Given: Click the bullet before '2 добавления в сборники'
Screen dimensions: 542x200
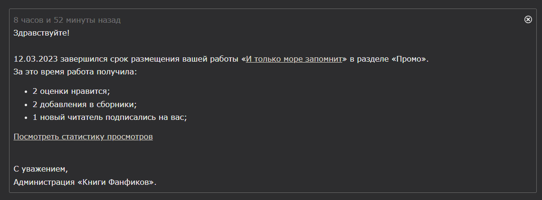Looking at the screenshot, I should pyautogui.click(x=26, y=105).
